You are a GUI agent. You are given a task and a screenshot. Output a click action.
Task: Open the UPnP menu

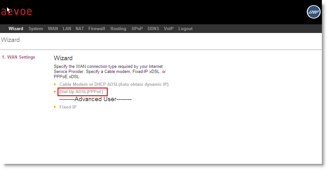point(137,29)
